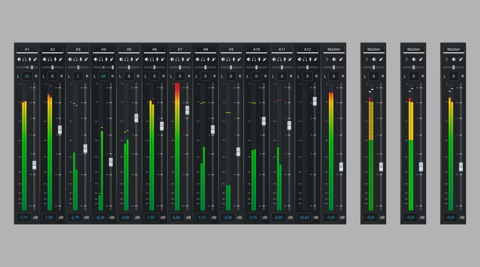This screenshot has width=480, height=267.
Task: Select the A10 track name label
Action: tap(256, 49)
